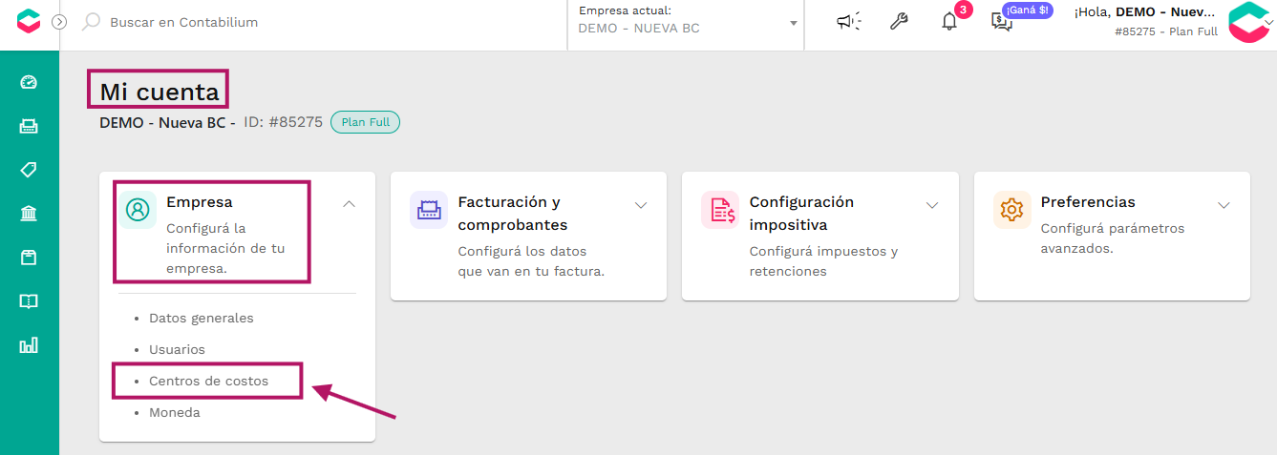Open the dashboard gauge icon in sidebar
This screenshot has width=1277, height=455.
pyautogui.click(x=29, y=82)
